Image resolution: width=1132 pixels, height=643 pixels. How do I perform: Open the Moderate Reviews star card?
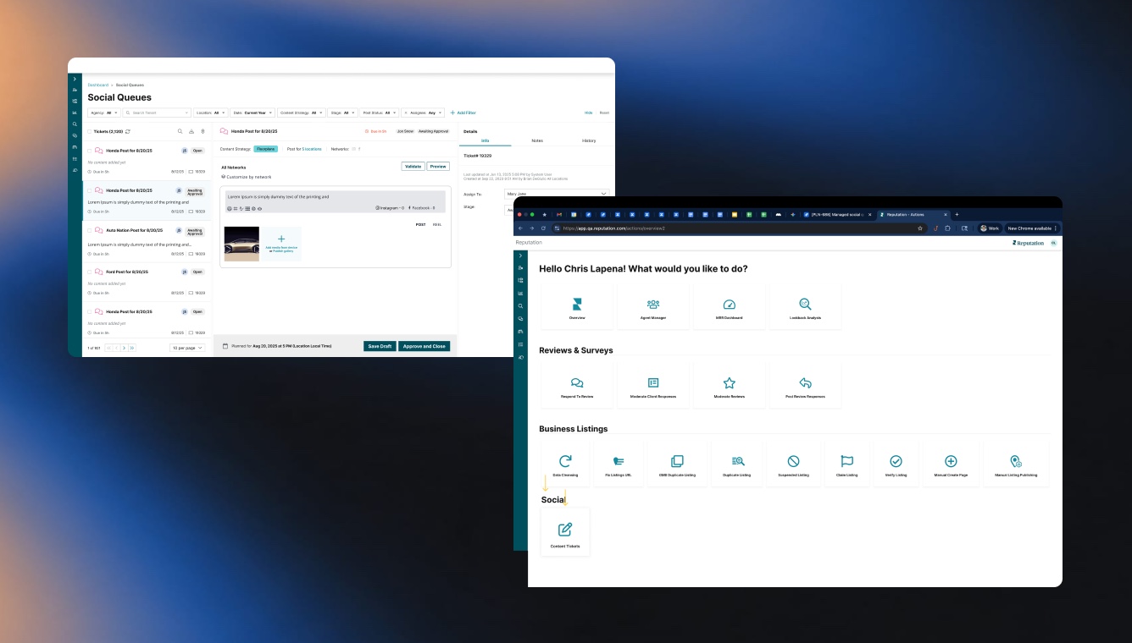click(x=729, y=386)
